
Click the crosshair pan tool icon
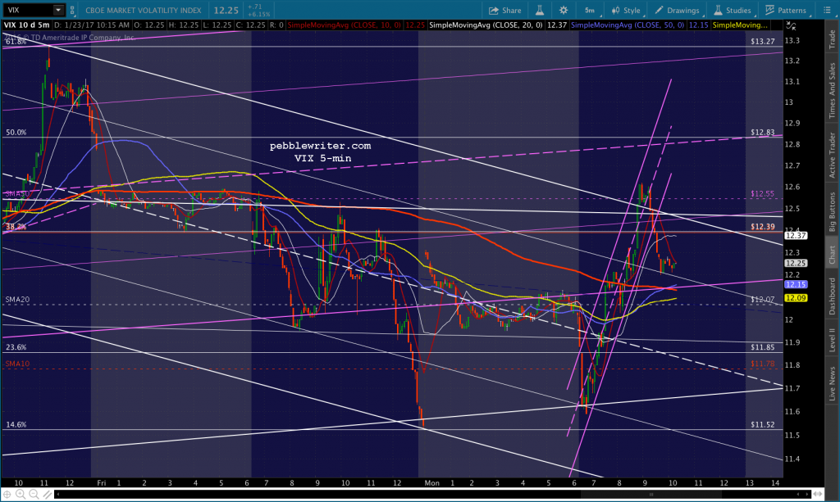[7, 495]
